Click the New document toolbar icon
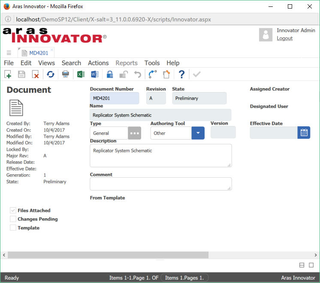 8,74
